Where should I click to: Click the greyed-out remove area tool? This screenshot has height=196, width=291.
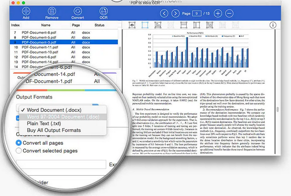(x=171, y=25)
